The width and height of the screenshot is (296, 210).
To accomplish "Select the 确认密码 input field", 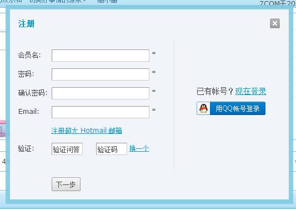I will [101, 93].
